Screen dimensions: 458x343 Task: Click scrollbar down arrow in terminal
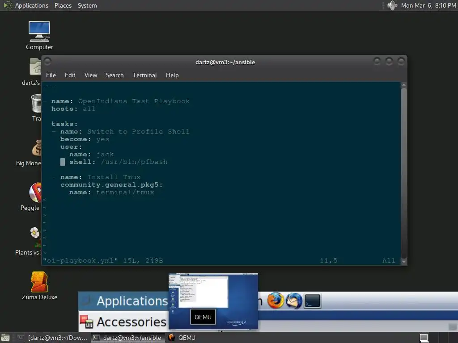coord(404,261)
